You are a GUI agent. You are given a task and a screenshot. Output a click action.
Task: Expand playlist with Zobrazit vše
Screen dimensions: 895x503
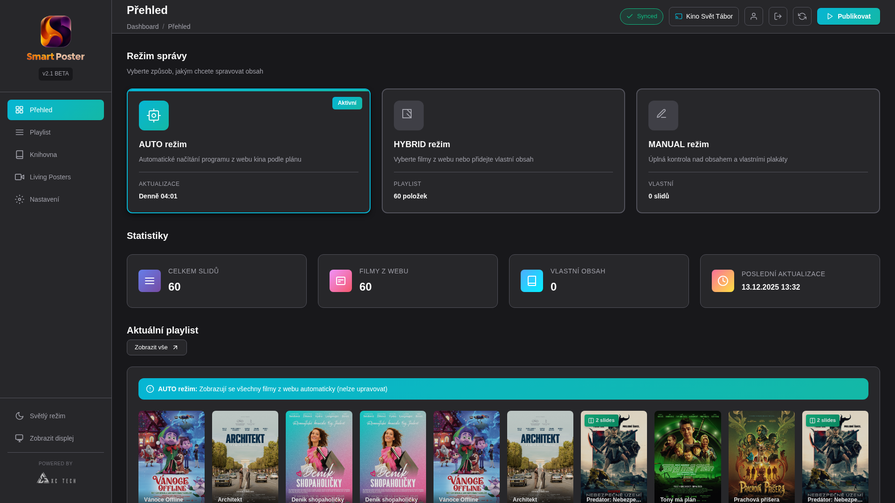[x=157, y=347]
